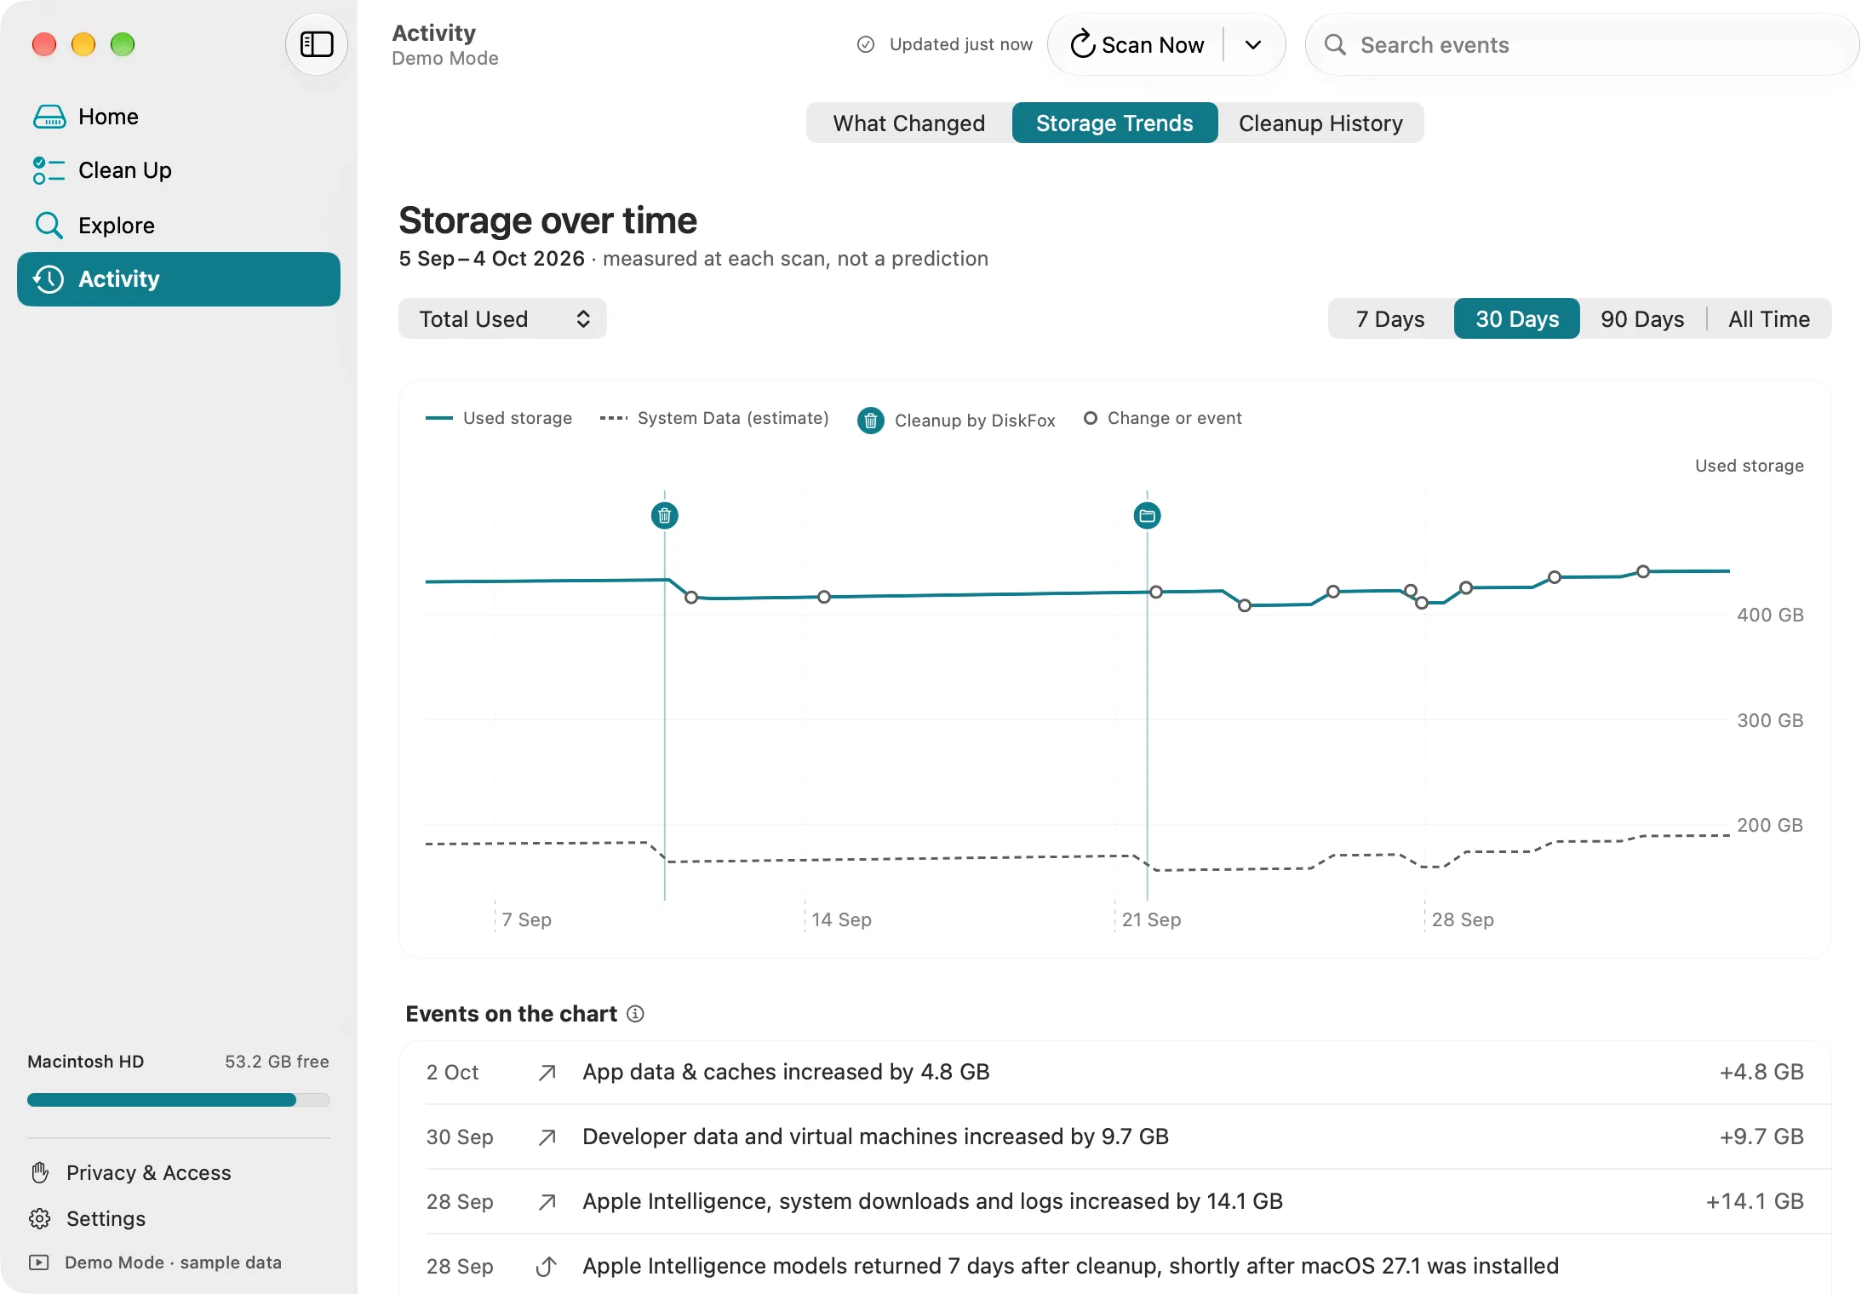Viewport: 1873px width, 1294px height.
Task: Open the Apple Intelligence system downloads +14.1 GB event
Action: click(1115, 1202)
